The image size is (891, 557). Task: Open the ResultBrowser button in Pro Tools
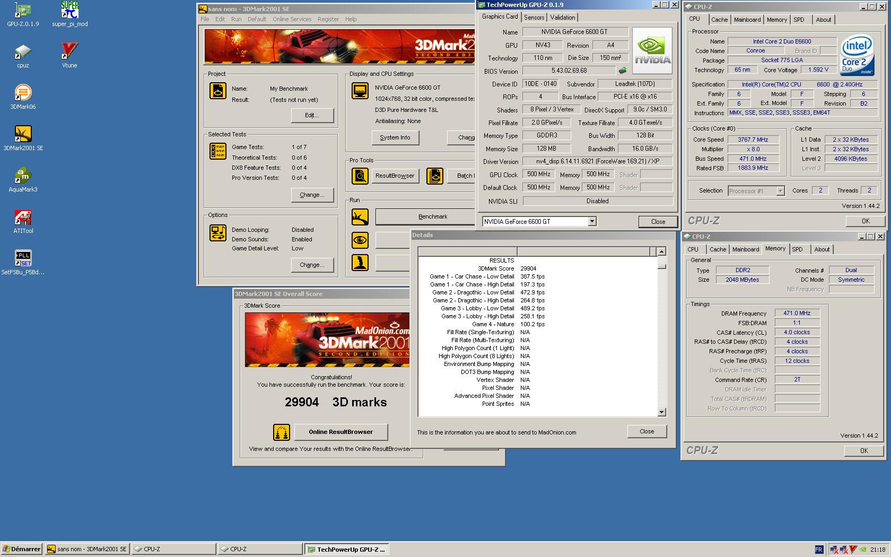[395, 176]
